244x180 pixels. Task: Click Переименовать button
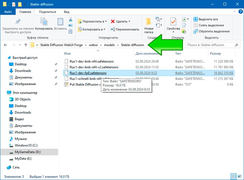(125, 29)
